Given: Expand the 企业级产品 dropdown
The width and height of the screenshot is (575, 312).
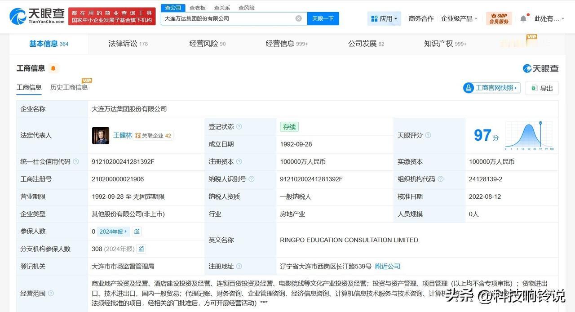Looking at the screenshot, I should [460, 18].
